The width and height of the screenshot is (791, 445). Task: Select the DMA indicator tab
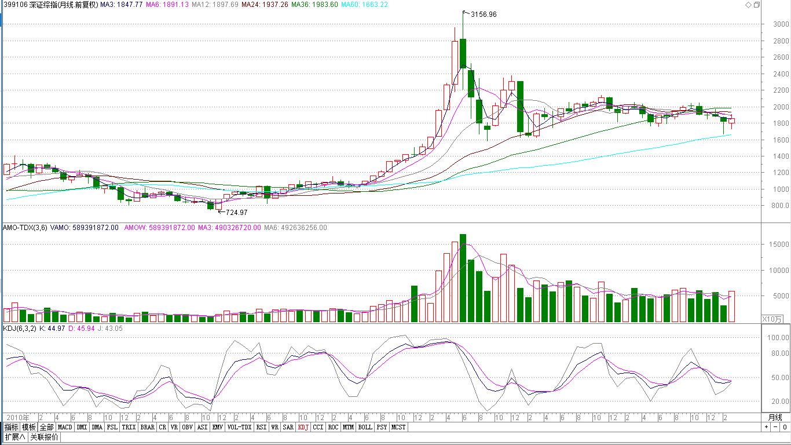[97, 427]
